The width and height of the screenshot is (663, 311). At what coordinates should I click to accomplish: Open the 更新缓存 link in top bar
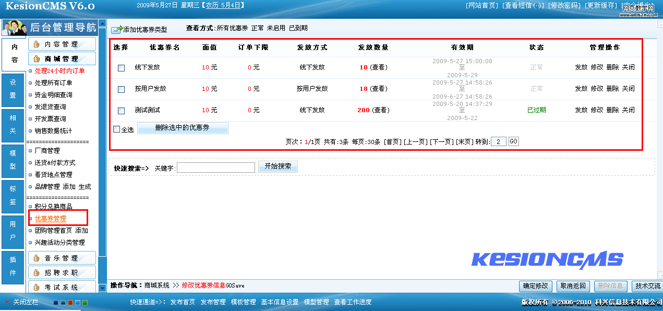pos(600,6)
